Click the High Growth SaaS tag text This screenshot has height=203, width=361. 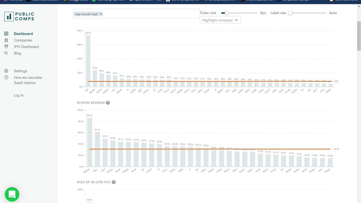pyautogui.click(x=86, y=14)
